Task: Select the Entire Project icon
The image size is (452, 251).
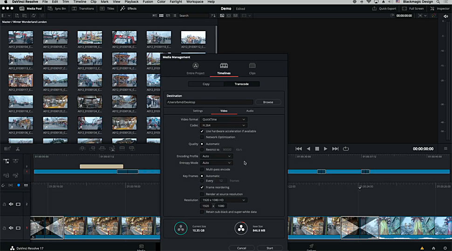Action: (195, 66)
